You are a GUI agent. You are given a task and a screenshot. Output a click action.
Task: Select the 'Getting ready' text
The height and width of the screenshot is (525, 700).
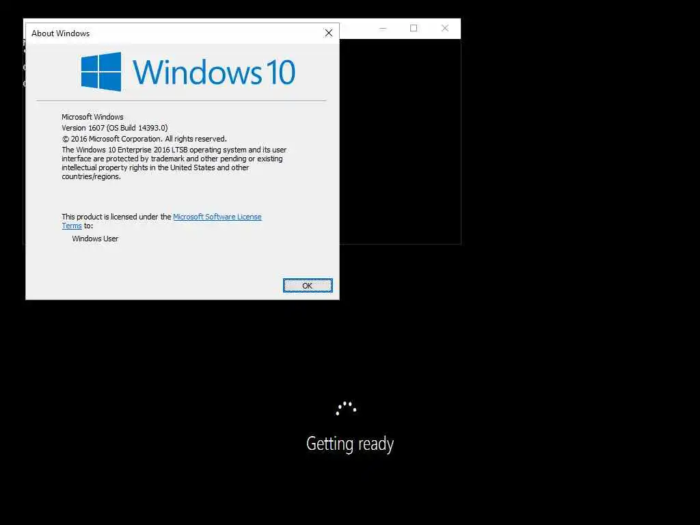[350, 444]
